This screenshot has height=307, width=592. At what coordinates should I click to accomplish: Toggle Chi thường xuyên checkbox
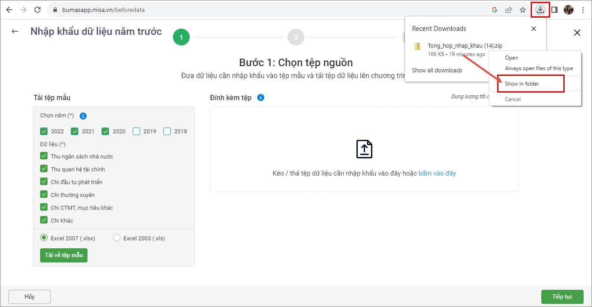pos(44,194)
